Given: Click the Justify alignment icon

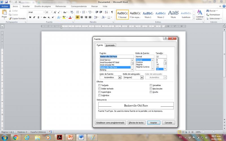Looking at the screenshot, I should coord(90,17).
